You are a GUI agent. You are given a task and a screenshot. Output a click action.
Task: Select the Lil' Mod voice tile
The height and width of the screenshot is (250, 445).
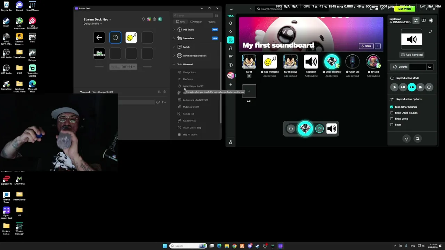pyautogui.click(x=373, y=62)
